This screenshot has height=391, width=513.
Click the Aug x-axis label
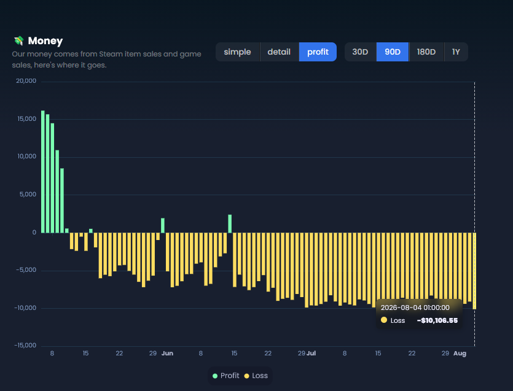[460, 354]
